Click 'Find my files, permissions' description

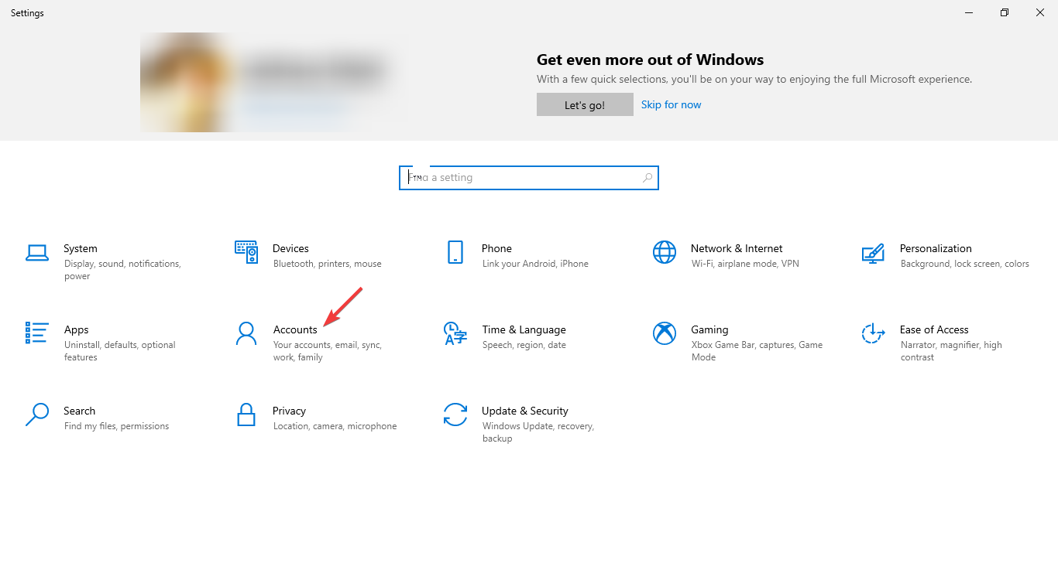click(x=117, y=426)
